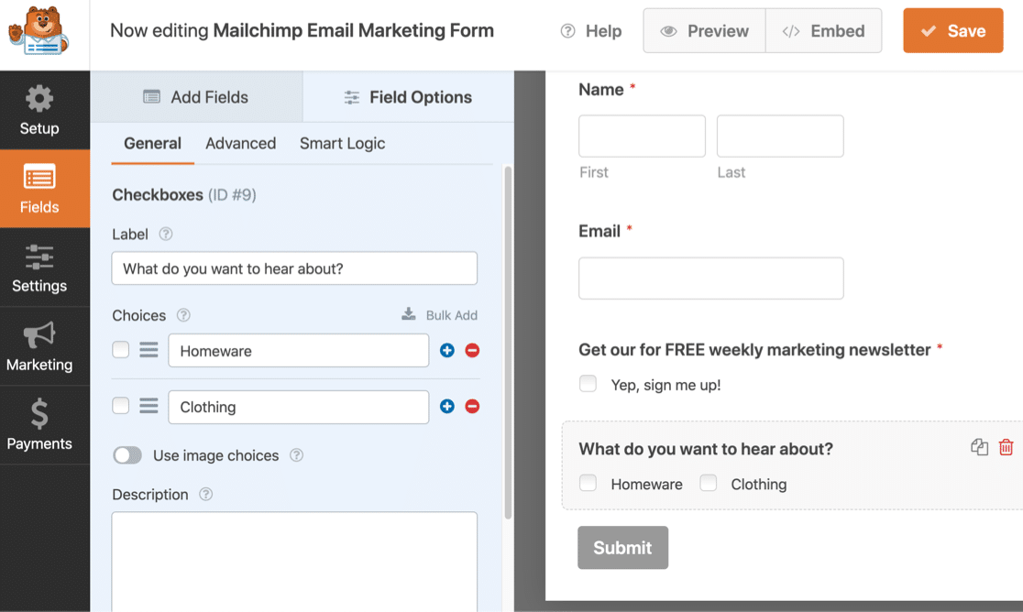Save the form
The width and height of the screenshot is (1023, 612).
pyautogui.click(x=953, y=30)
